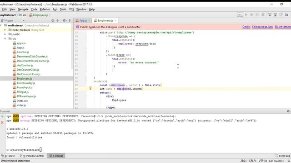The width and height of the screenshot is (291, 163).
Task: Open the Navigate menu
Action: 23,9
